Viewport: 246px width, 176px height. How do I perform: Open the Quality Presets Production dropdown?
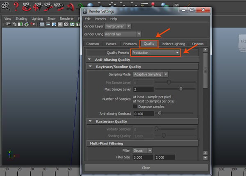click(x=155, y=53)
